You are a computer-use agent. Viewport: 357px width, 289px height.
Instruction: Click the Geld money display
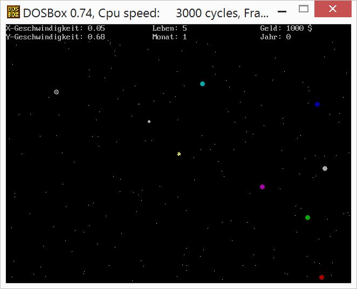tap(286, 28)
